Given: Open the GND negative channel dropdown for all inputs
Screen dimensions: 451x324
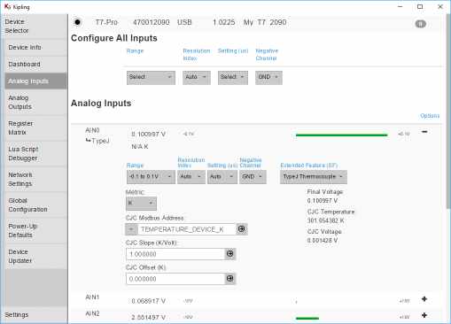Looking at the screenshot, I should [x=268, y=78].
